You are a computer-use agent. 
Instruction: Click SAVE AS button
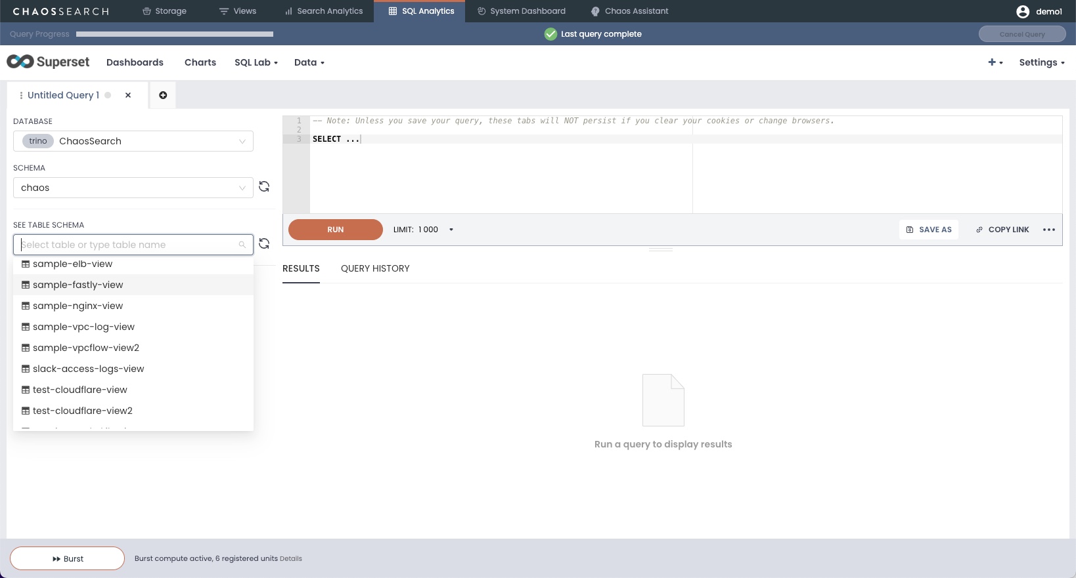[929, 230]
